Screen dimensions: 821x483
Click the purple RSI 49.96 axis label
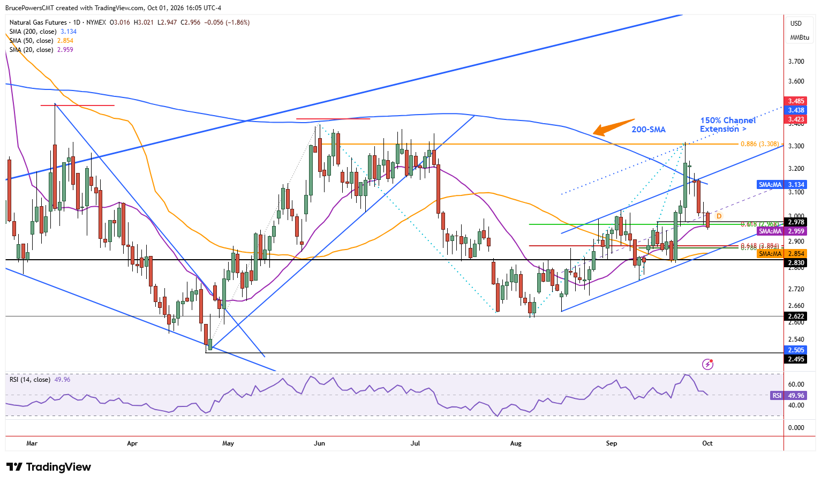tap(788, 396)
